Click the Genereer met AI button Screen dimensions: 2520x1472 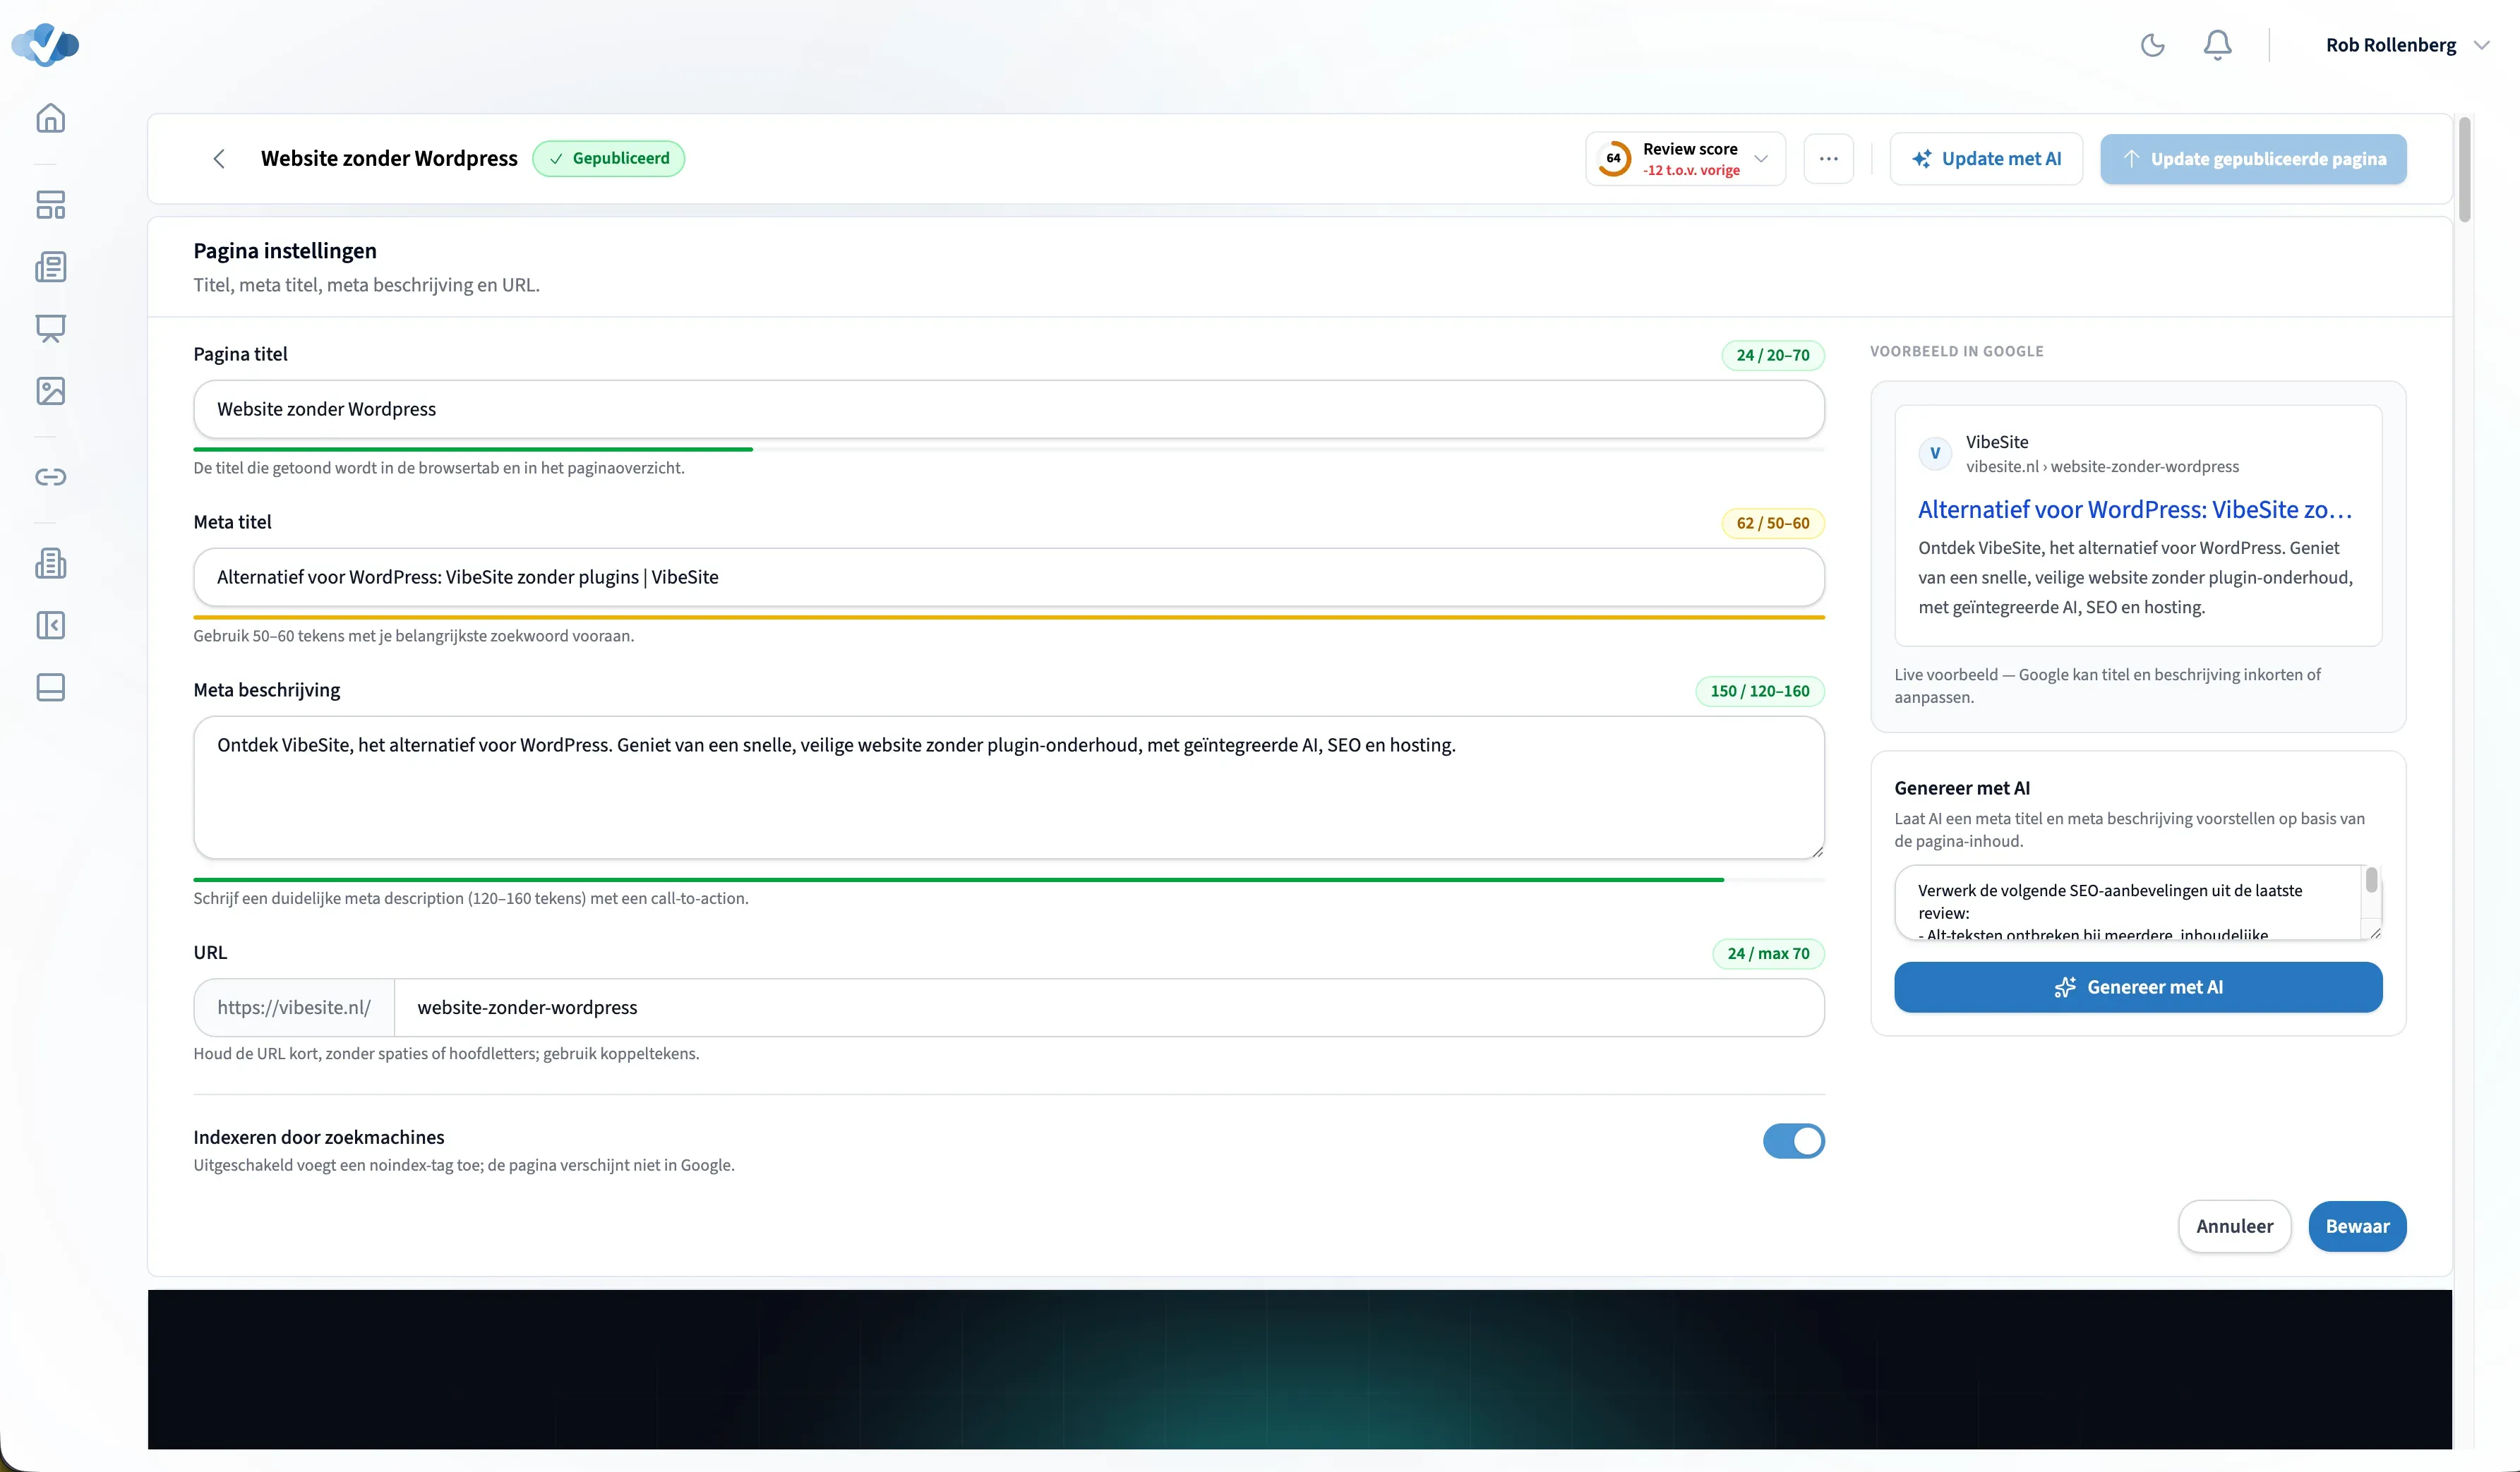[x=2138, y=987]
